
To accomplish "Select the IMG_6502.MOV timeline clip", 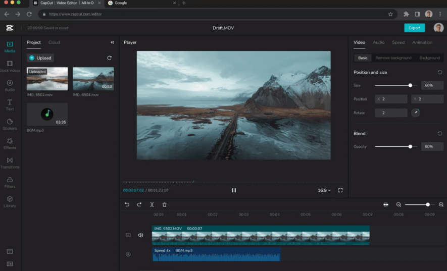I will [x=261, y=235].
